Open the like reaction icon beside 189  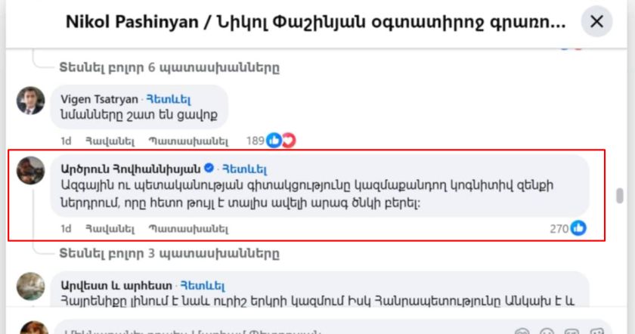(x=274, y=140)
